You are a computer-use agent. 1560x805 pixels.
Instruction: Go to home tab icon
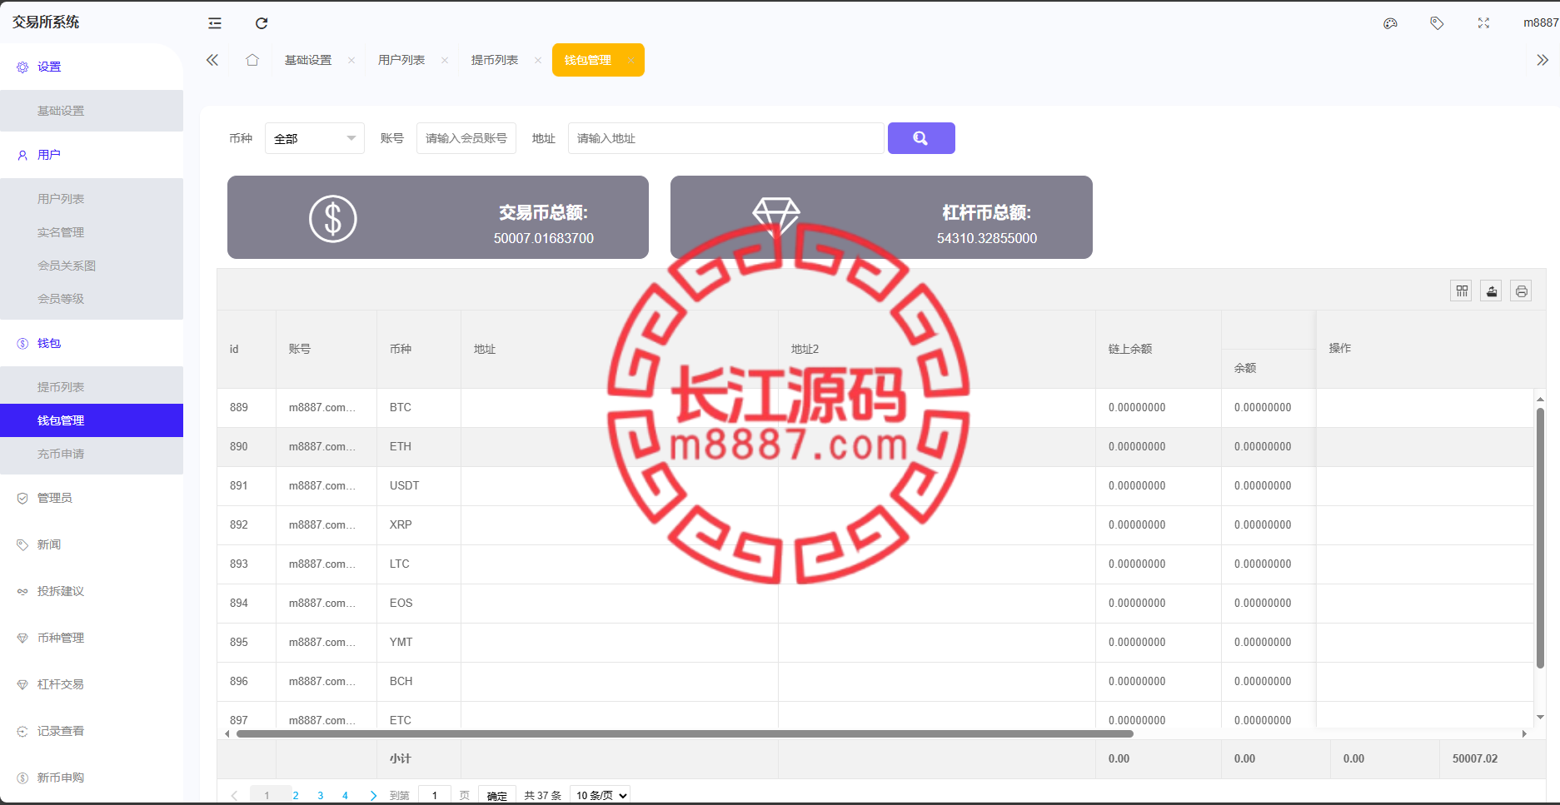(252, 60)
